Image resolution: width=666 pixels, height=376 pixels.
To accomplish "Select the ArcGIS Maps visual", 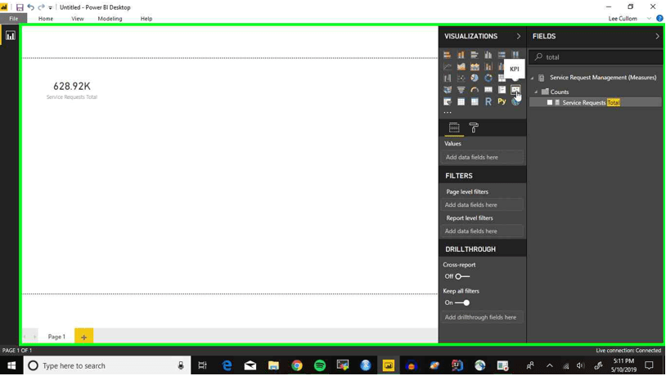I will 515,101.
